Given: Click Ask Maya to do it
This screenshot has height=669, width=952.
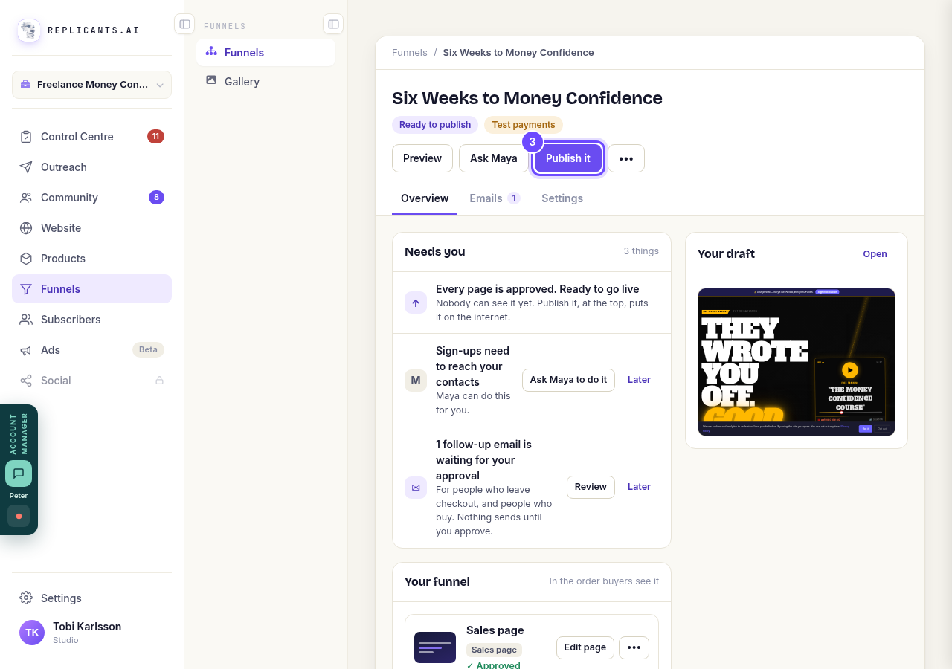Looking at the screenshot, I should [x=568, y=380].
